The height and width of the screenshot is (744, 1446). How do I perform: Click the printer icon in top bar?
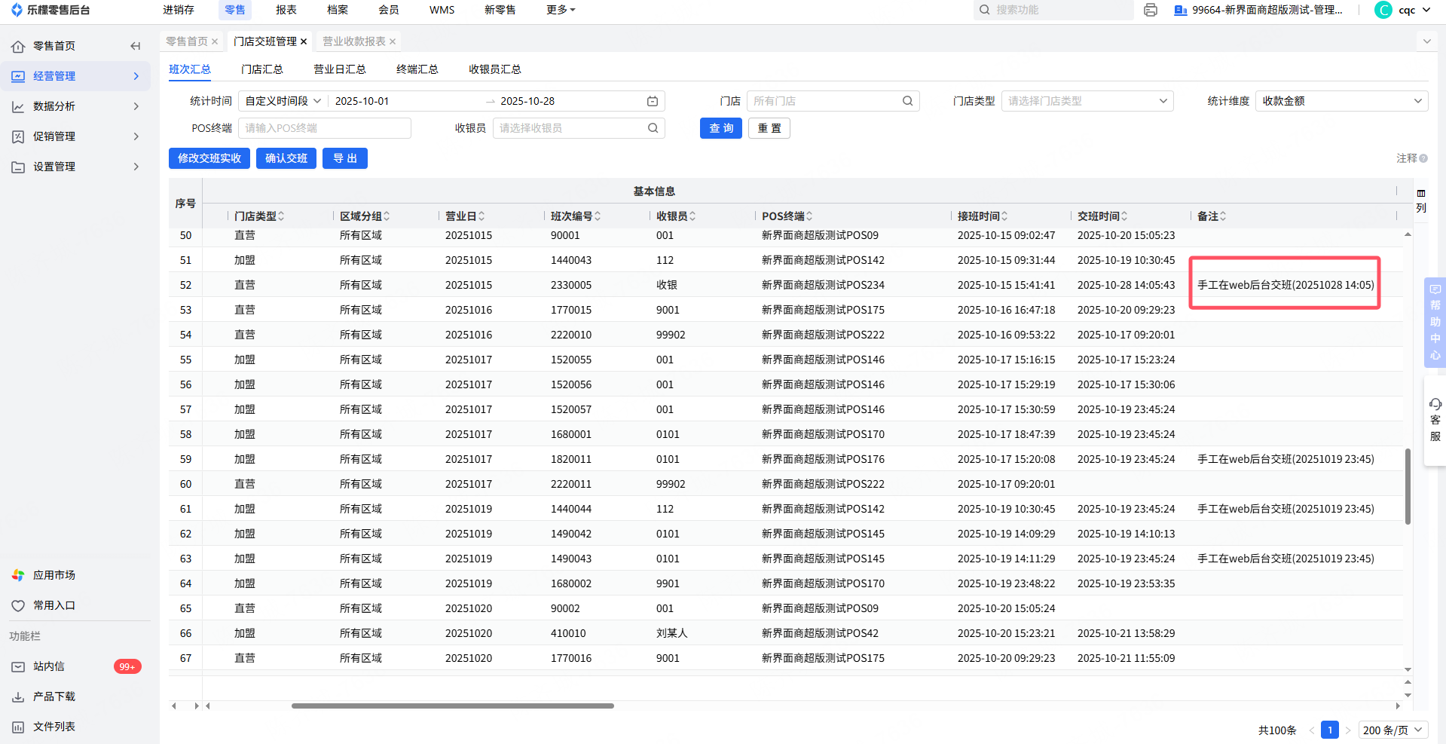[1150, 10]
